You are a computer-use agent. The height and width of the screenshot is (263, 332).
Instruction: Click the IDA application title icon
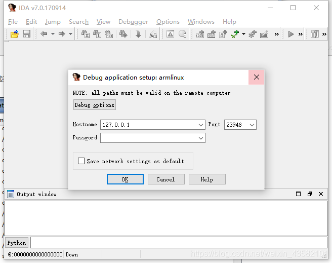12,8
